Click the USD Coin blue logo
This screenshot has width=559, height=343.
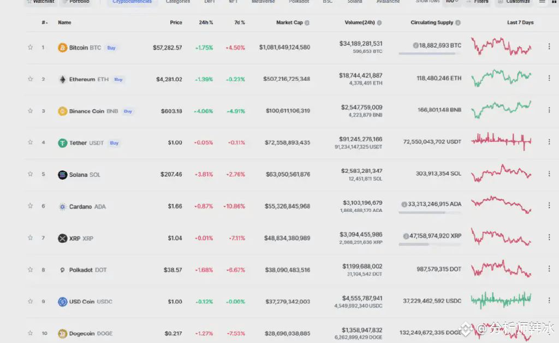coord(62,301)
